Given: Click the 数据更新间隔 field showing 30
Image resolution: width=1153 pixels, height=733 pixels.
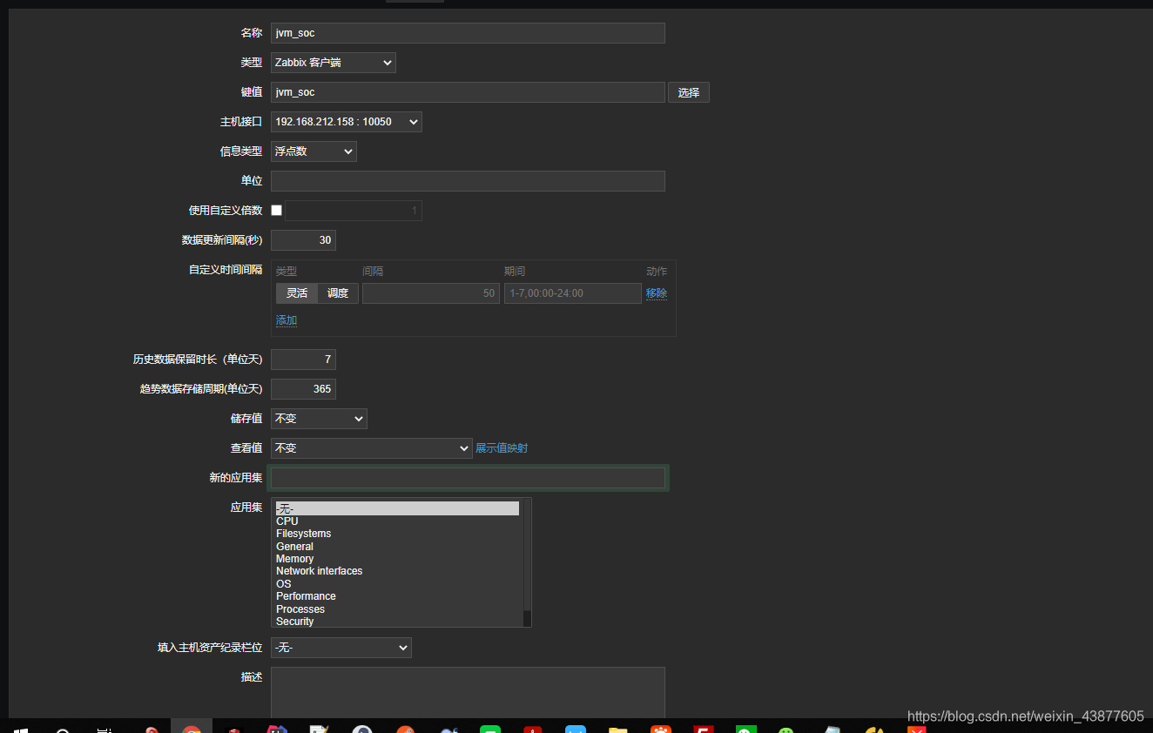Looking at the screenshot, I should (303, 240).
